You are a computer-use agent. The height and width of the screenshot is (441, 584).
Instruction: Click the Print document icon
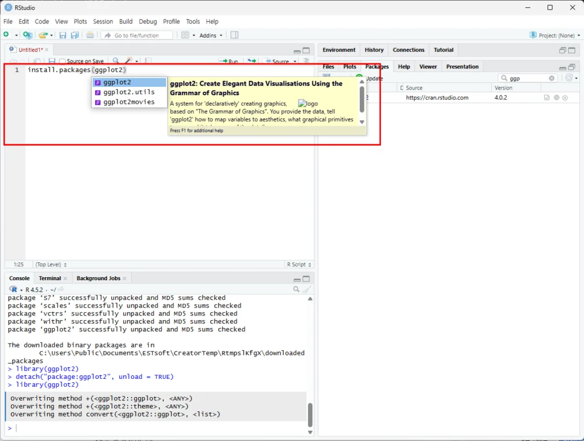click(90, 35)
